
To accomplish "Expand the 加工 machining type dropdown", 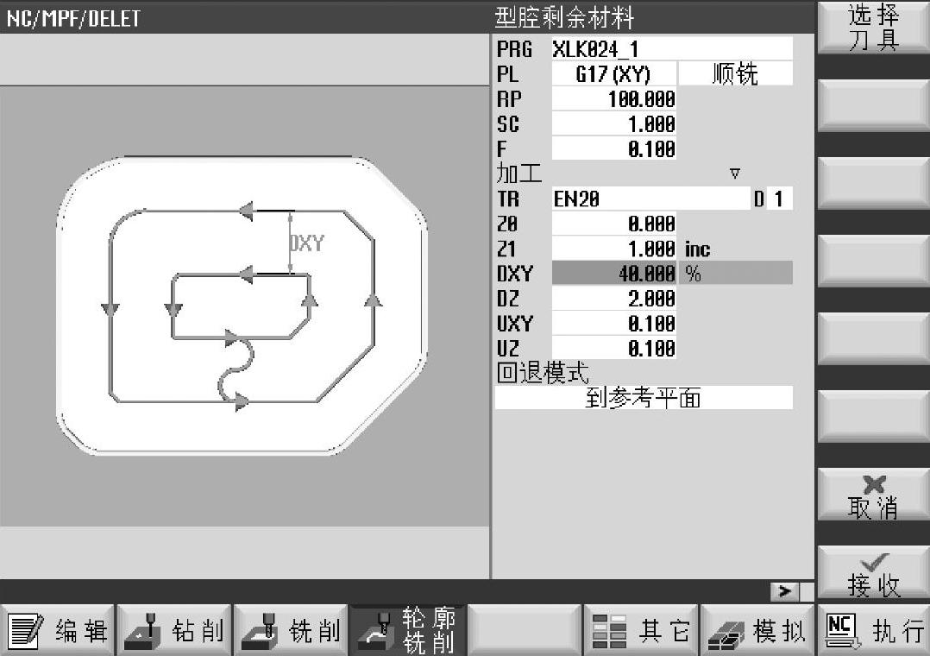I will [x=734, y=173].
